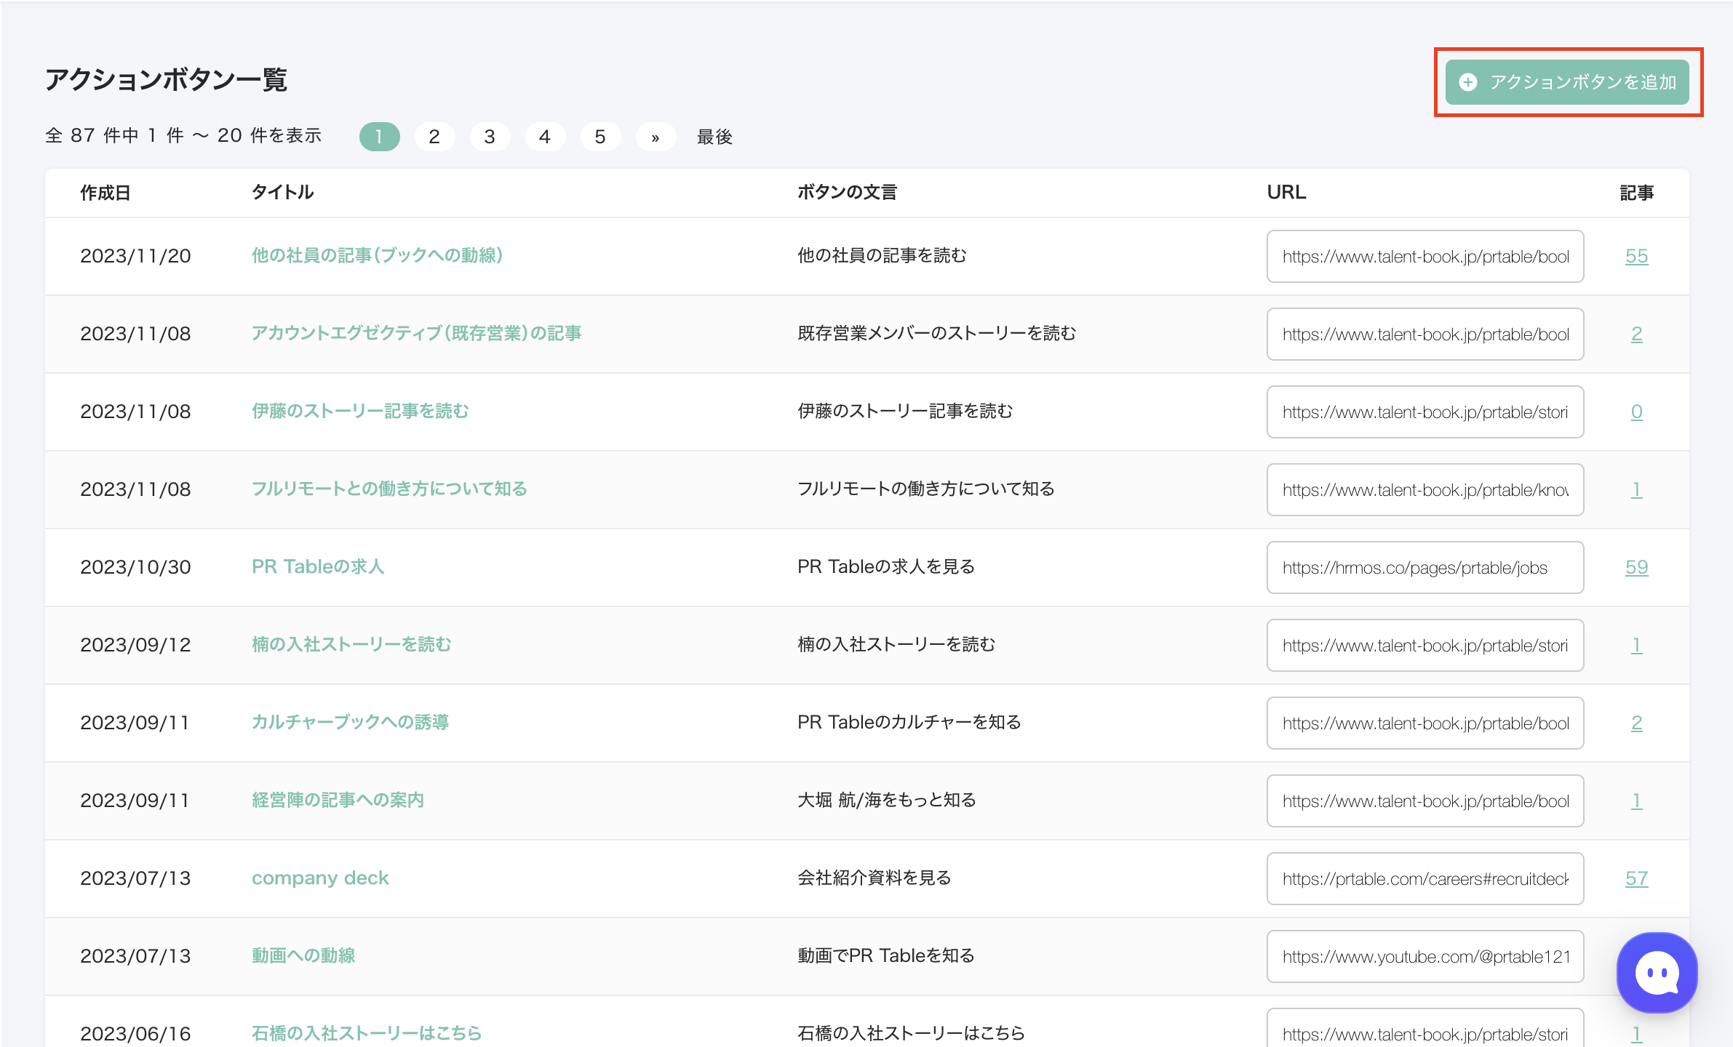Click button text PR Tableの求人を見る
The width and height of the screenshot is (1733, 1047).
886,566
